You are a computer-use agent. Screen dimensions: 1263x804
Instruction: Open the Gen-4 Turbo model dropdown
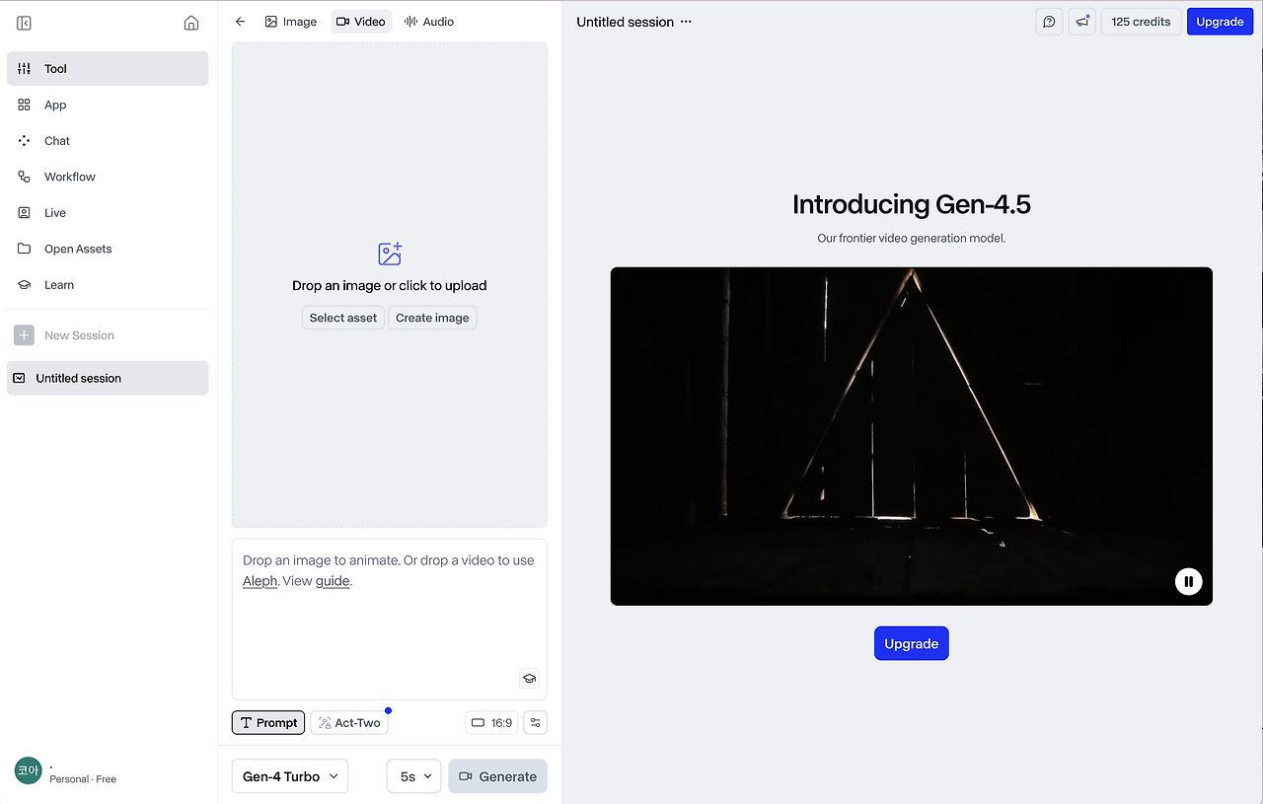pos(290,776)
